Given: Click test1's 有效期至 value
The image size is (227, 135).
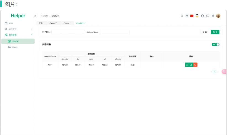Looking at the screenshot, I should click(133, 65).
